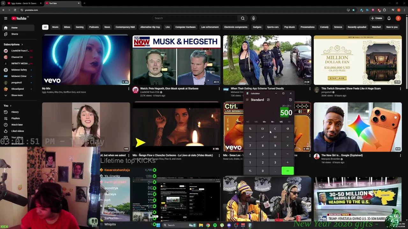
Task: Click the search magnifier button
Action: (243, 18)
